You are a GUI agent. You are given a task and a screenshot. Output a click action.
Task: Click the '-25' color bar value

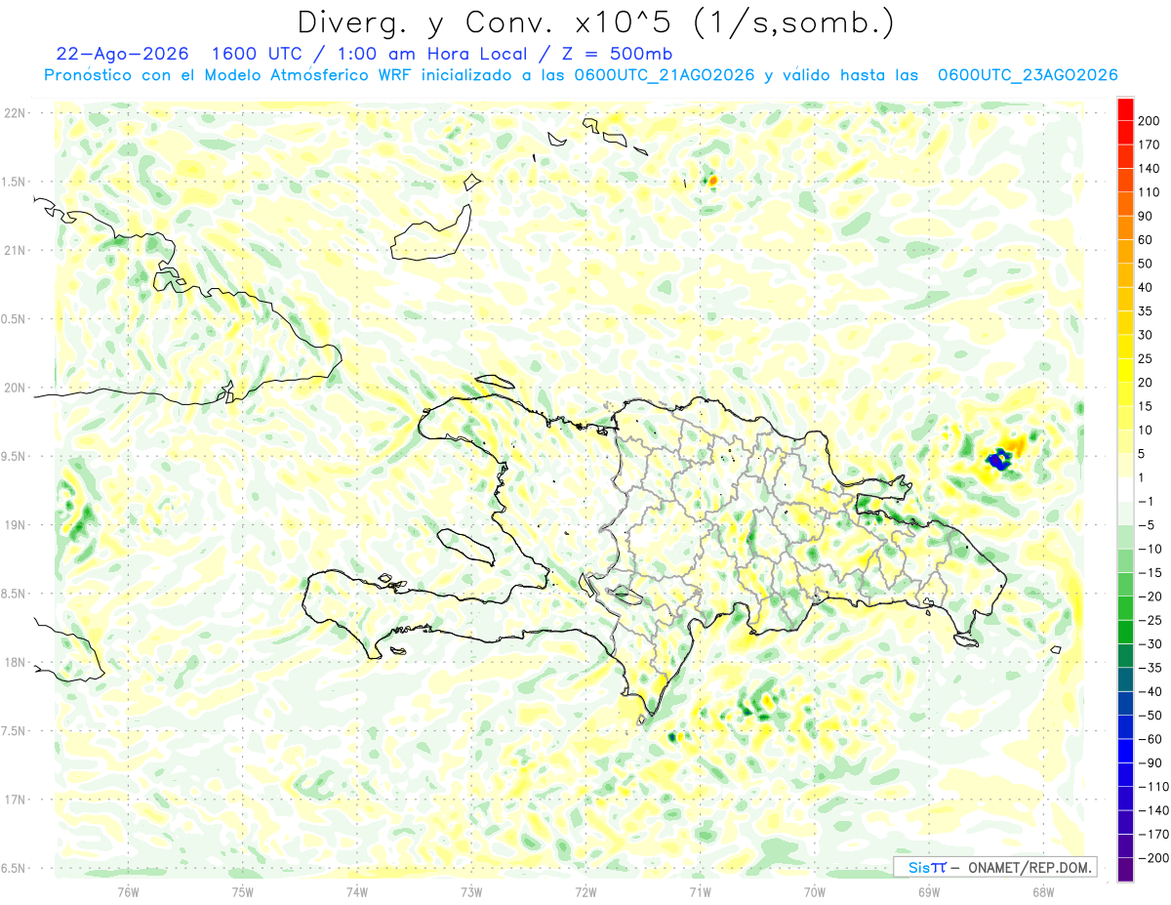(1150, 620)
